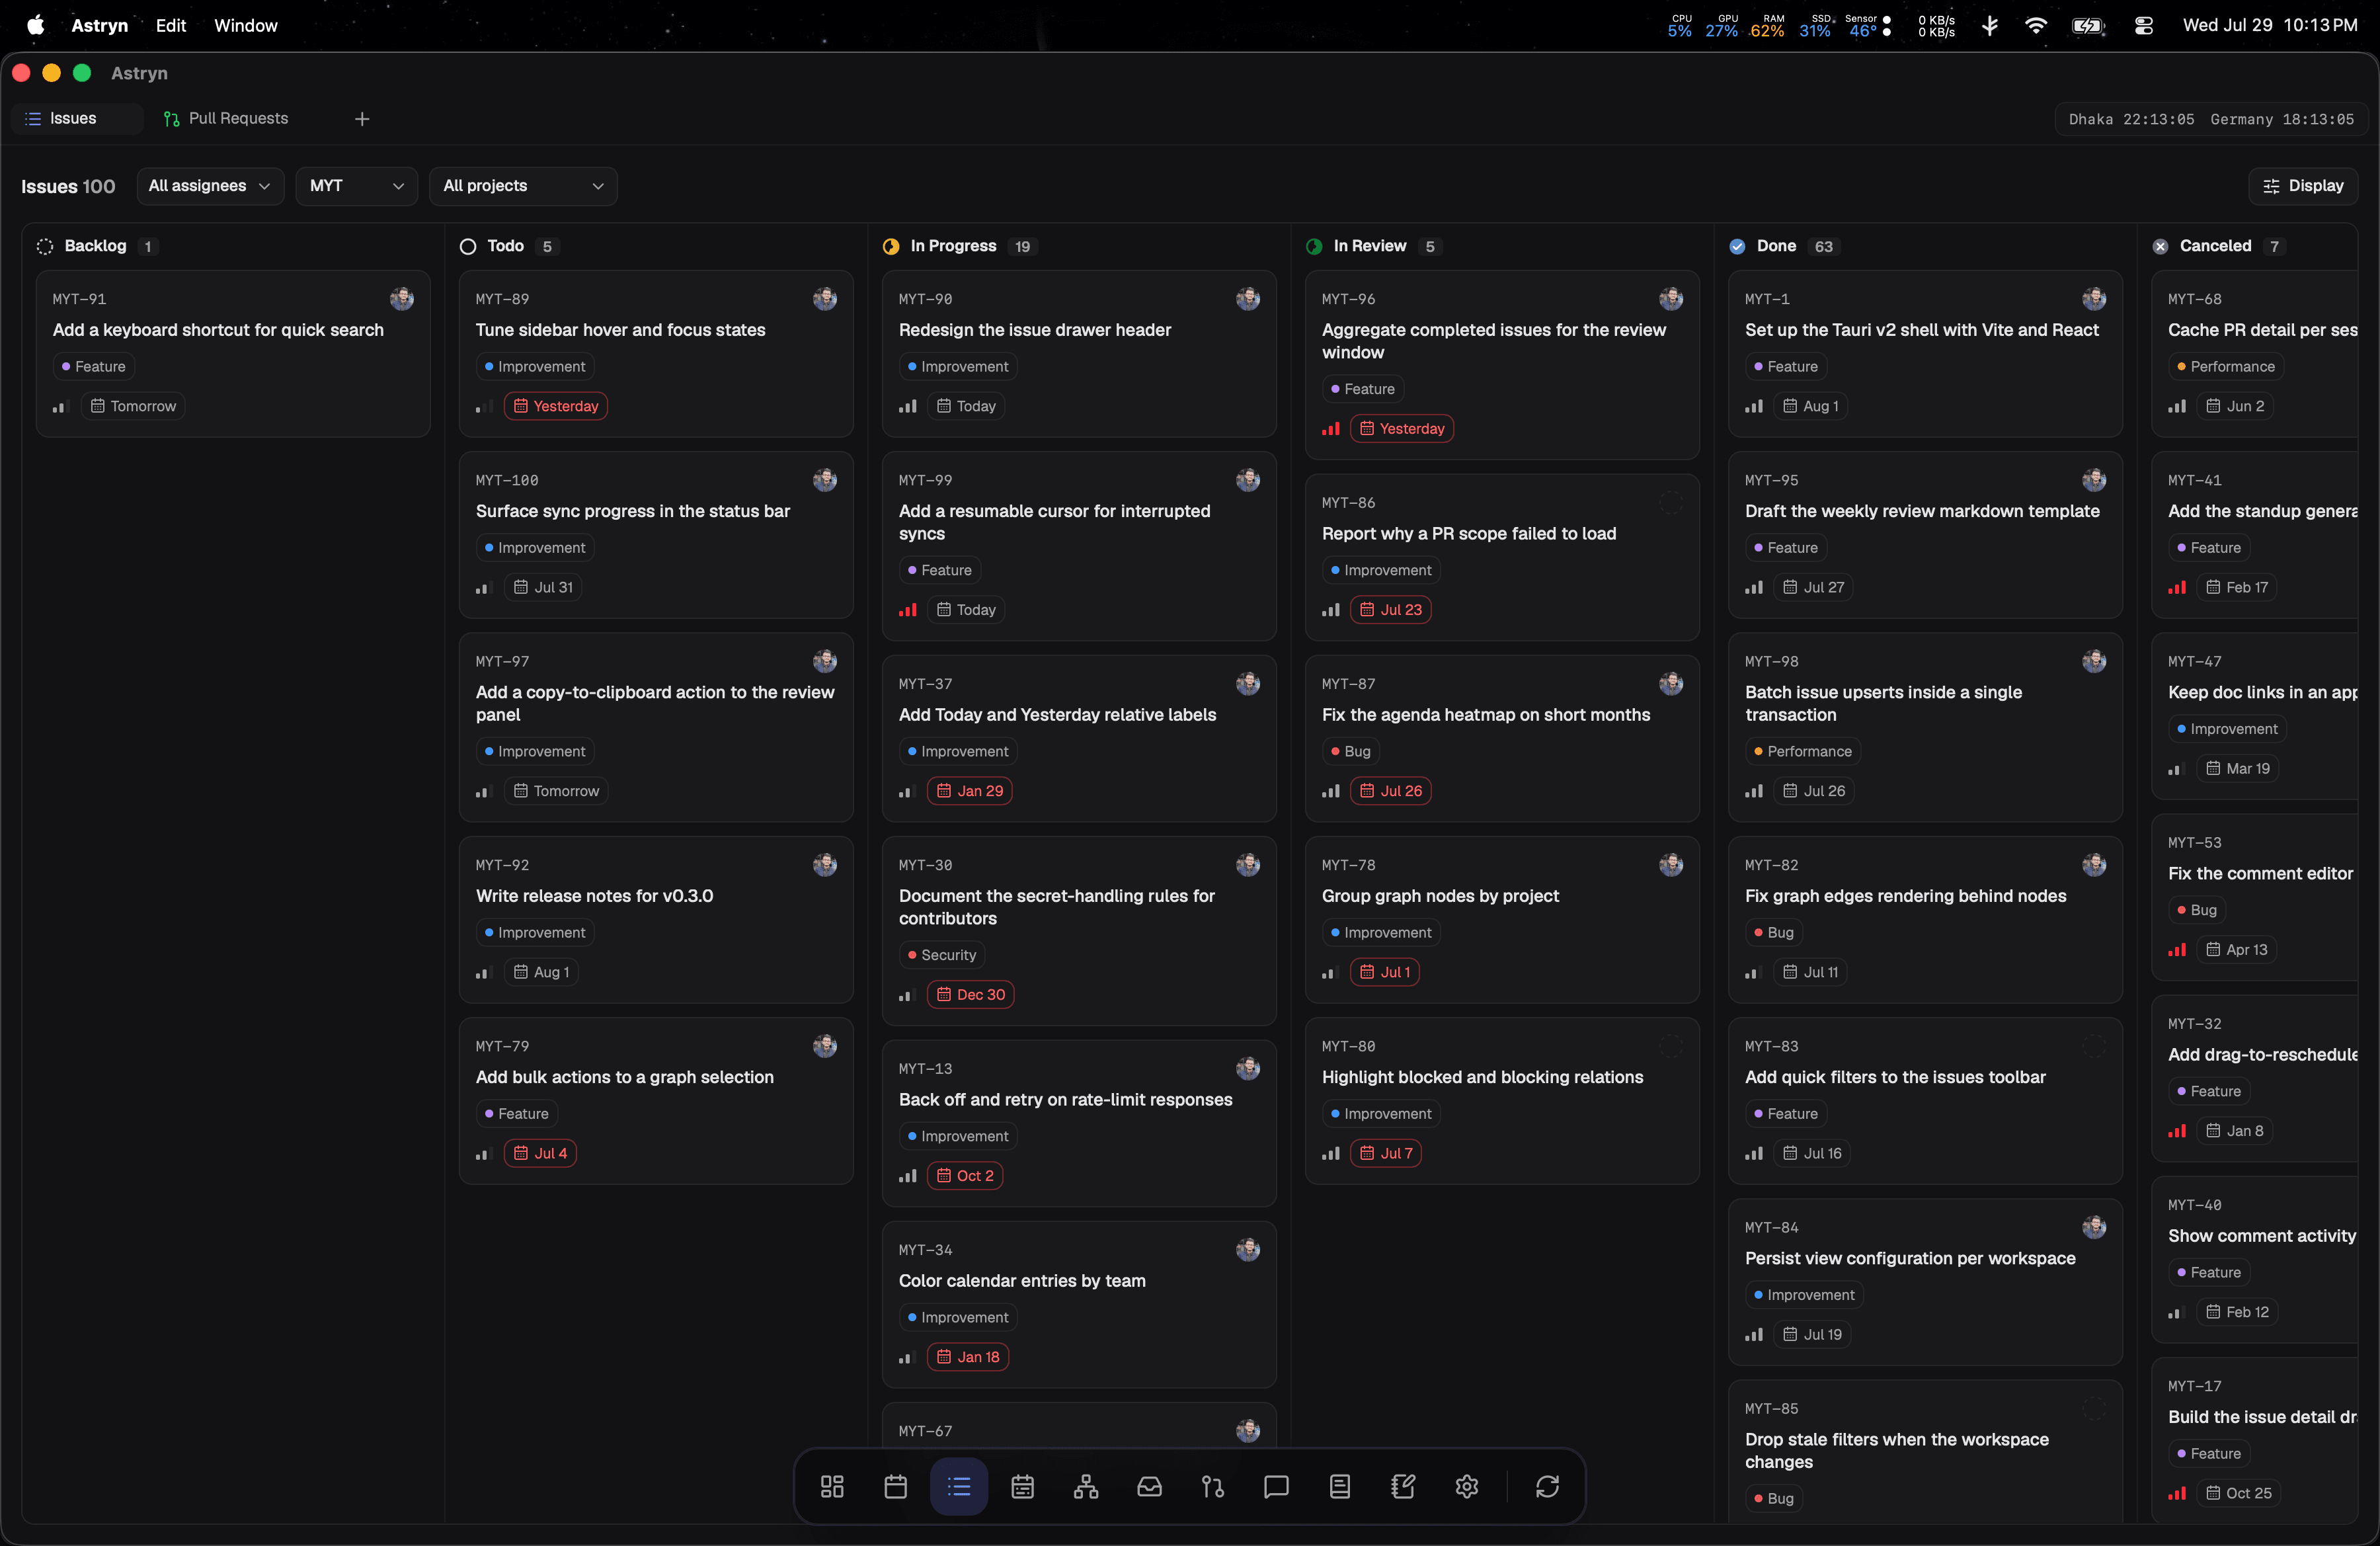
Task: Open the Display options button
Action: [x=2303, y=186]
